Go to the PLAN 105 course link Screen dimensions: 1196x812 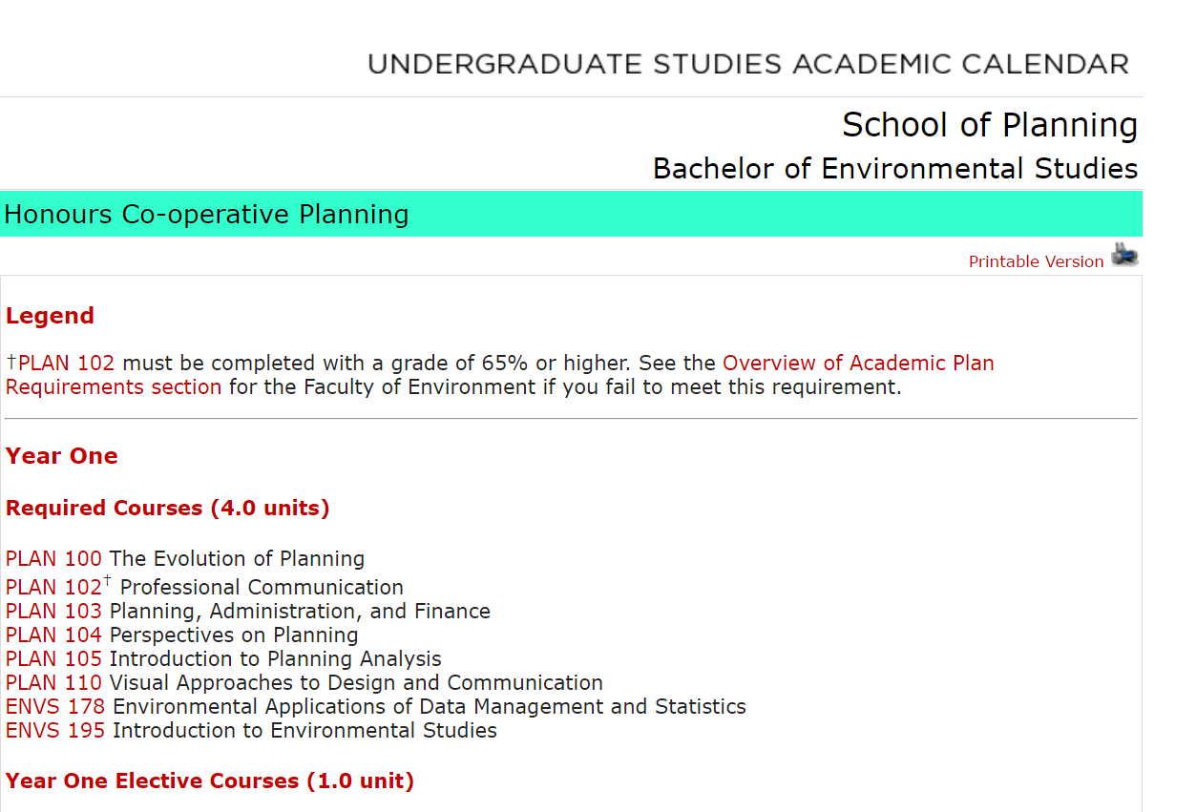[x=53, y=659]
